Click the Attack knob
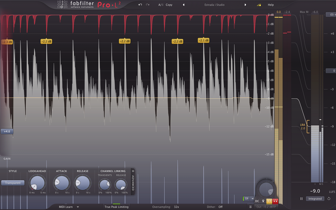The image size is (336, 210). click(62, 183)
